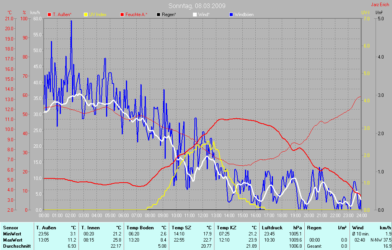Click the red Feuchte A. legend swatch

pyautogui.click(x=122, y=15)
